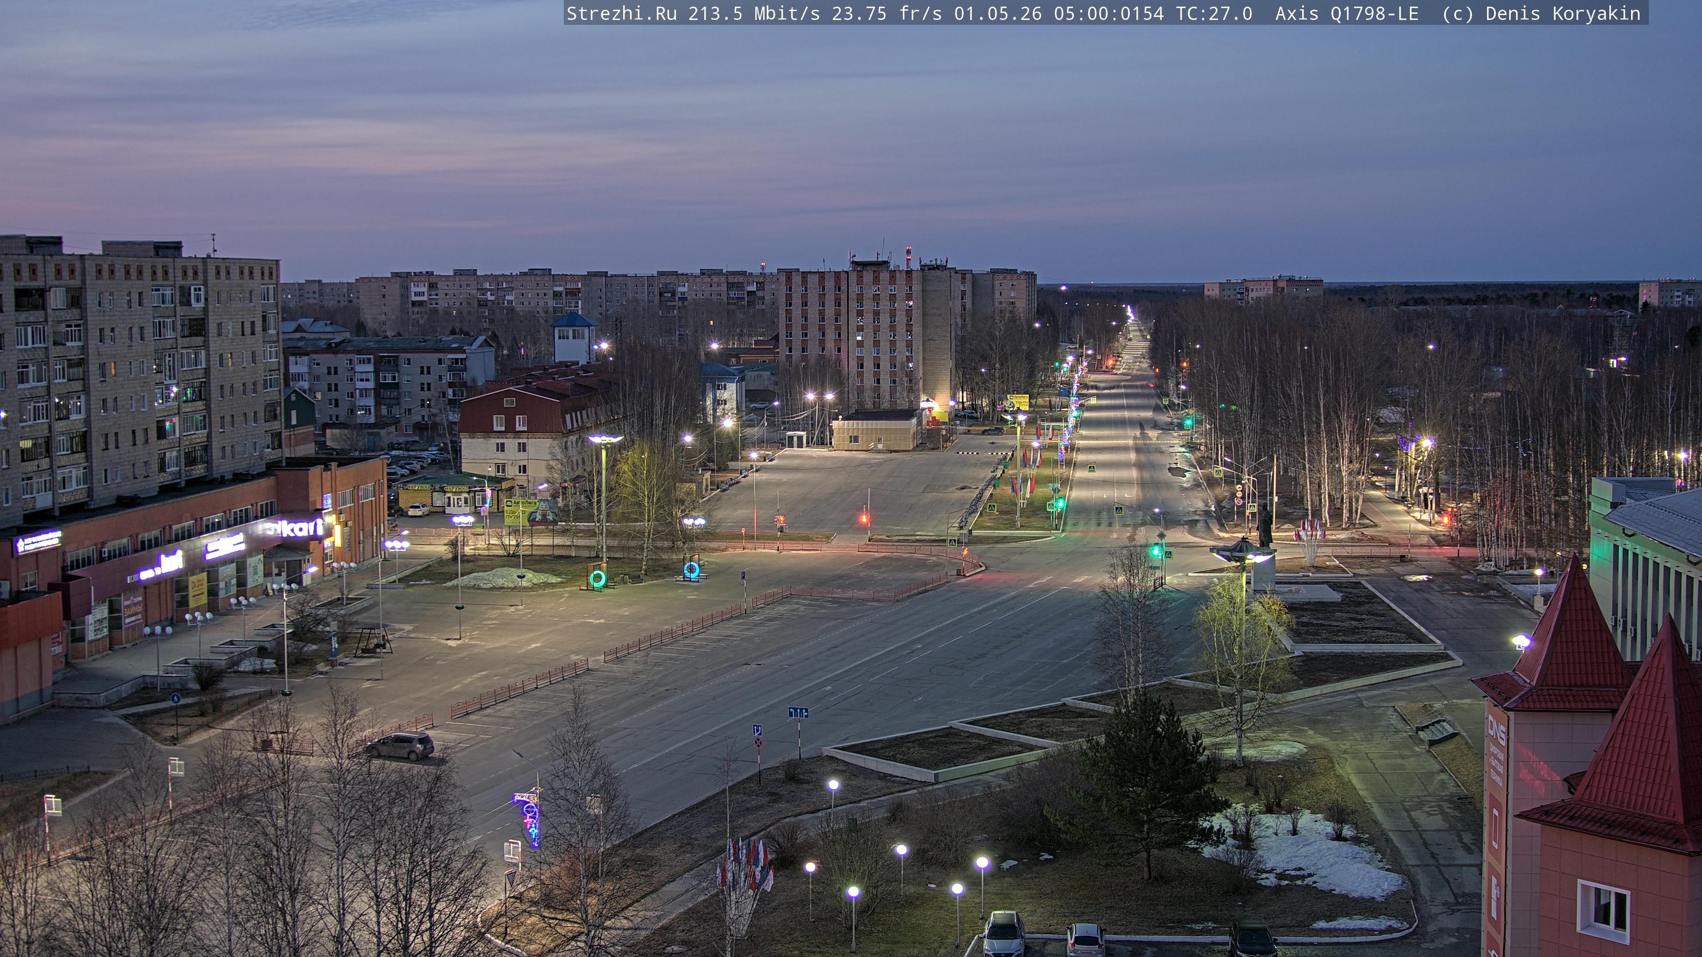Click the blue lane-direction road sign
Screen dimensions: 1702x957
coord(798,712)
